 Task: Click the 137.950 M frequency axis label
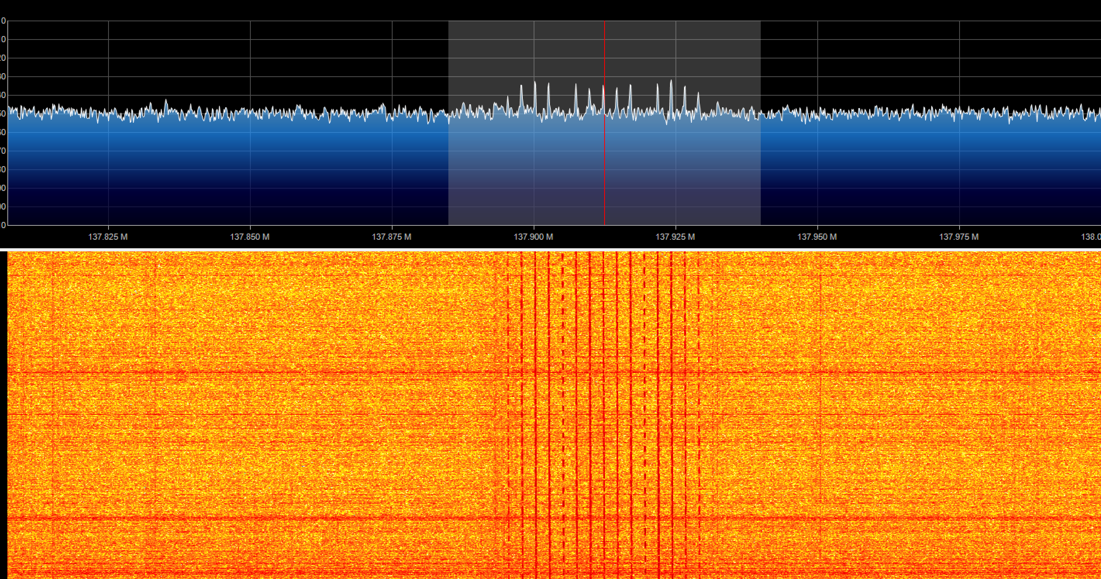pyautogui.click(x=817, y=237)
